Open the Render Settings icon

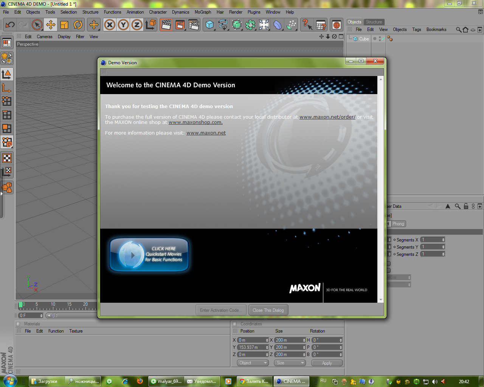click(x=194, y=25)
